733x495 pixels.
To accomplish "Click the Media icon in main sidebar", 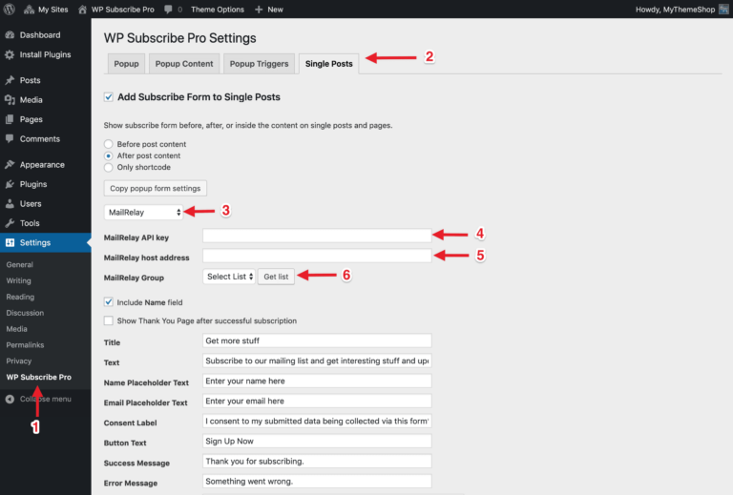I will pos(10,100).
